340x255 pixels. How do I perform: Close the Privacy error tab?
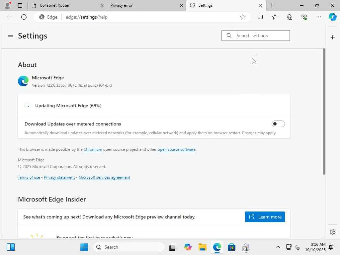[181, 5]
